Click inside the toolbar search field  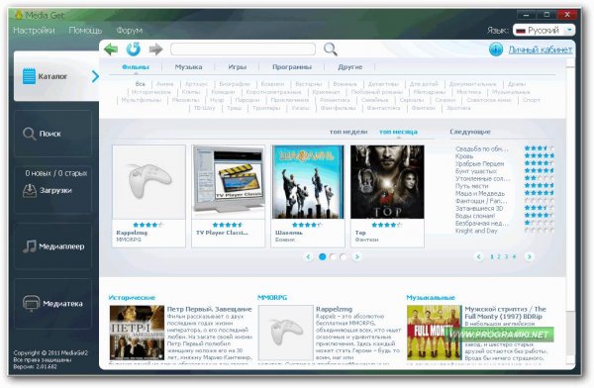[243, 49]
